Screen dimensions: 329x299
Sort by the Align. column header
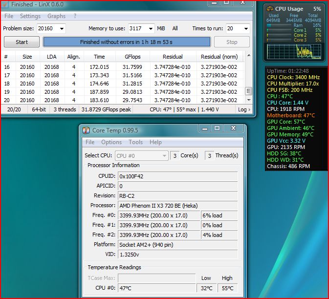[74, 57]
